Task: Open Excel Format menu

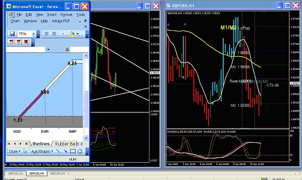Action: (x=67, y=14)
